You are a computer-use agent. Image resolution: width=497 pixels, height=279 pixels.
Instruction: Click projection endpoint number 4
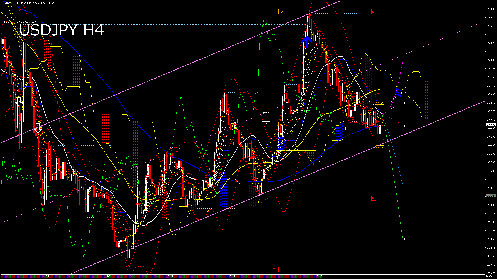404,239
